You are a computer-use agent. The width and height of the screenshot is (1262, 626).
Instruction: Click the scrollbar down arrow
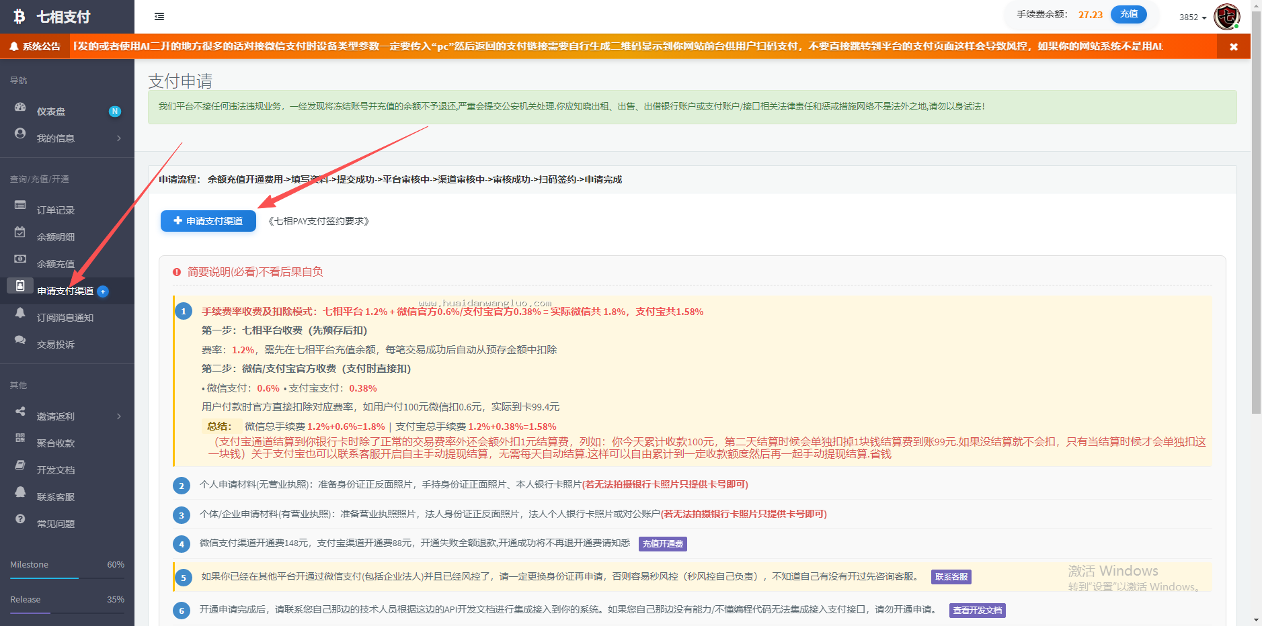click(x=1256, y=620)
